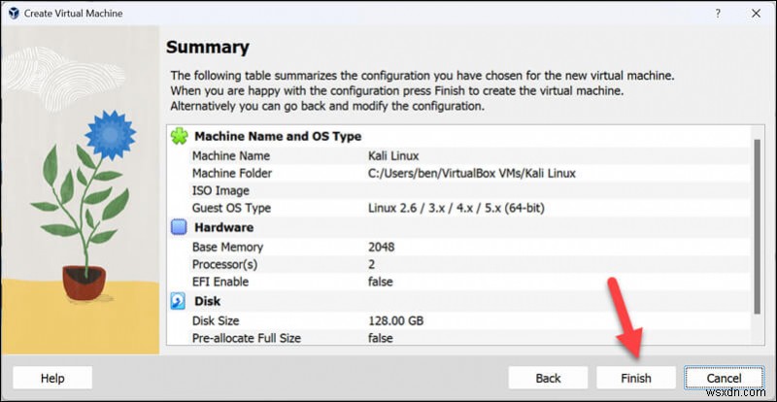This screenshot has height=402, width=777.
Task: Click the Base Memory row label
Action: click(x=227, y=247)
